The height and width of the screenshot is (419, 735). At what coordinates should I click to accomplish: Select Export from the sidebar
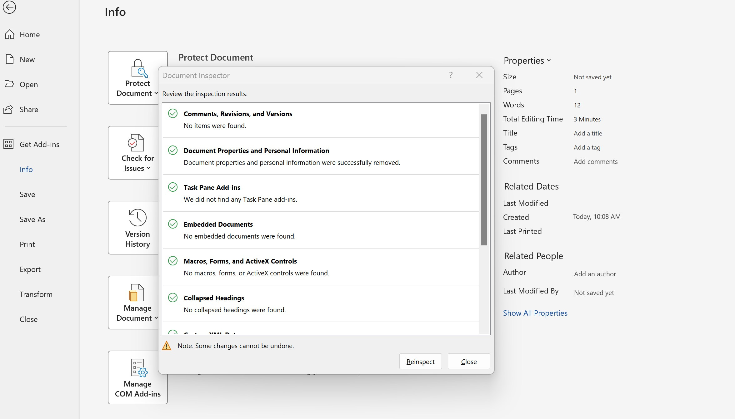(30, 269)
